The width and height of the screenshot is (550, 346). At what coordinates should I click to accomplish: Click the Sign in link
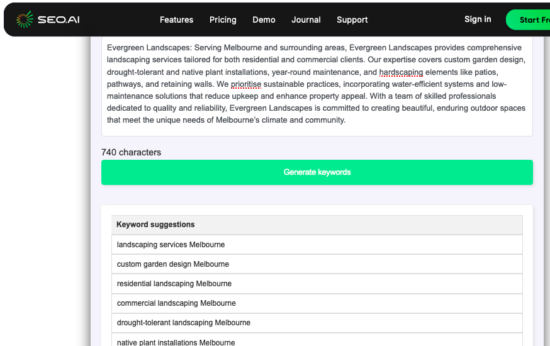[x=478, y=19]
